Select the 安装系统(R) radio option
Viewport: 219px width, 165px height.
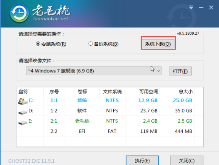[x=51, y=44]
